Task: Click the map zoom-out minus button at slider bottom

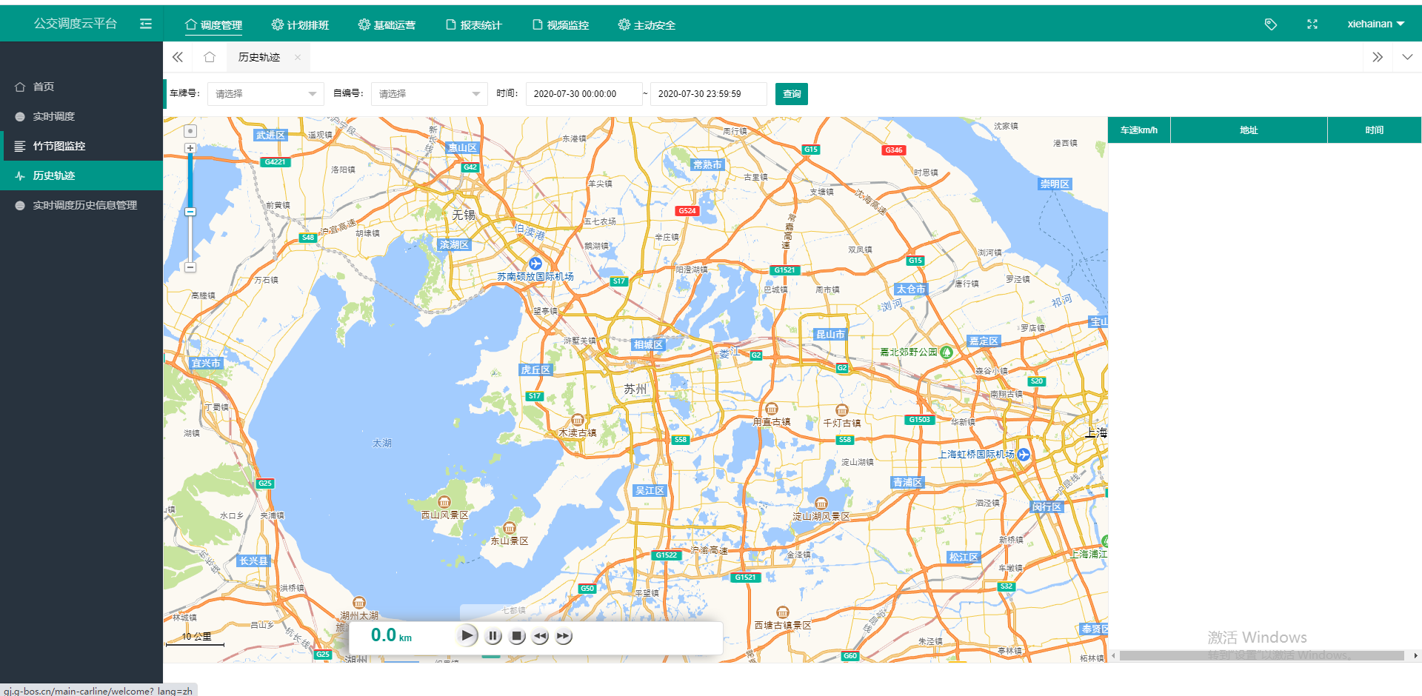Action: click(x=190, y=267)
